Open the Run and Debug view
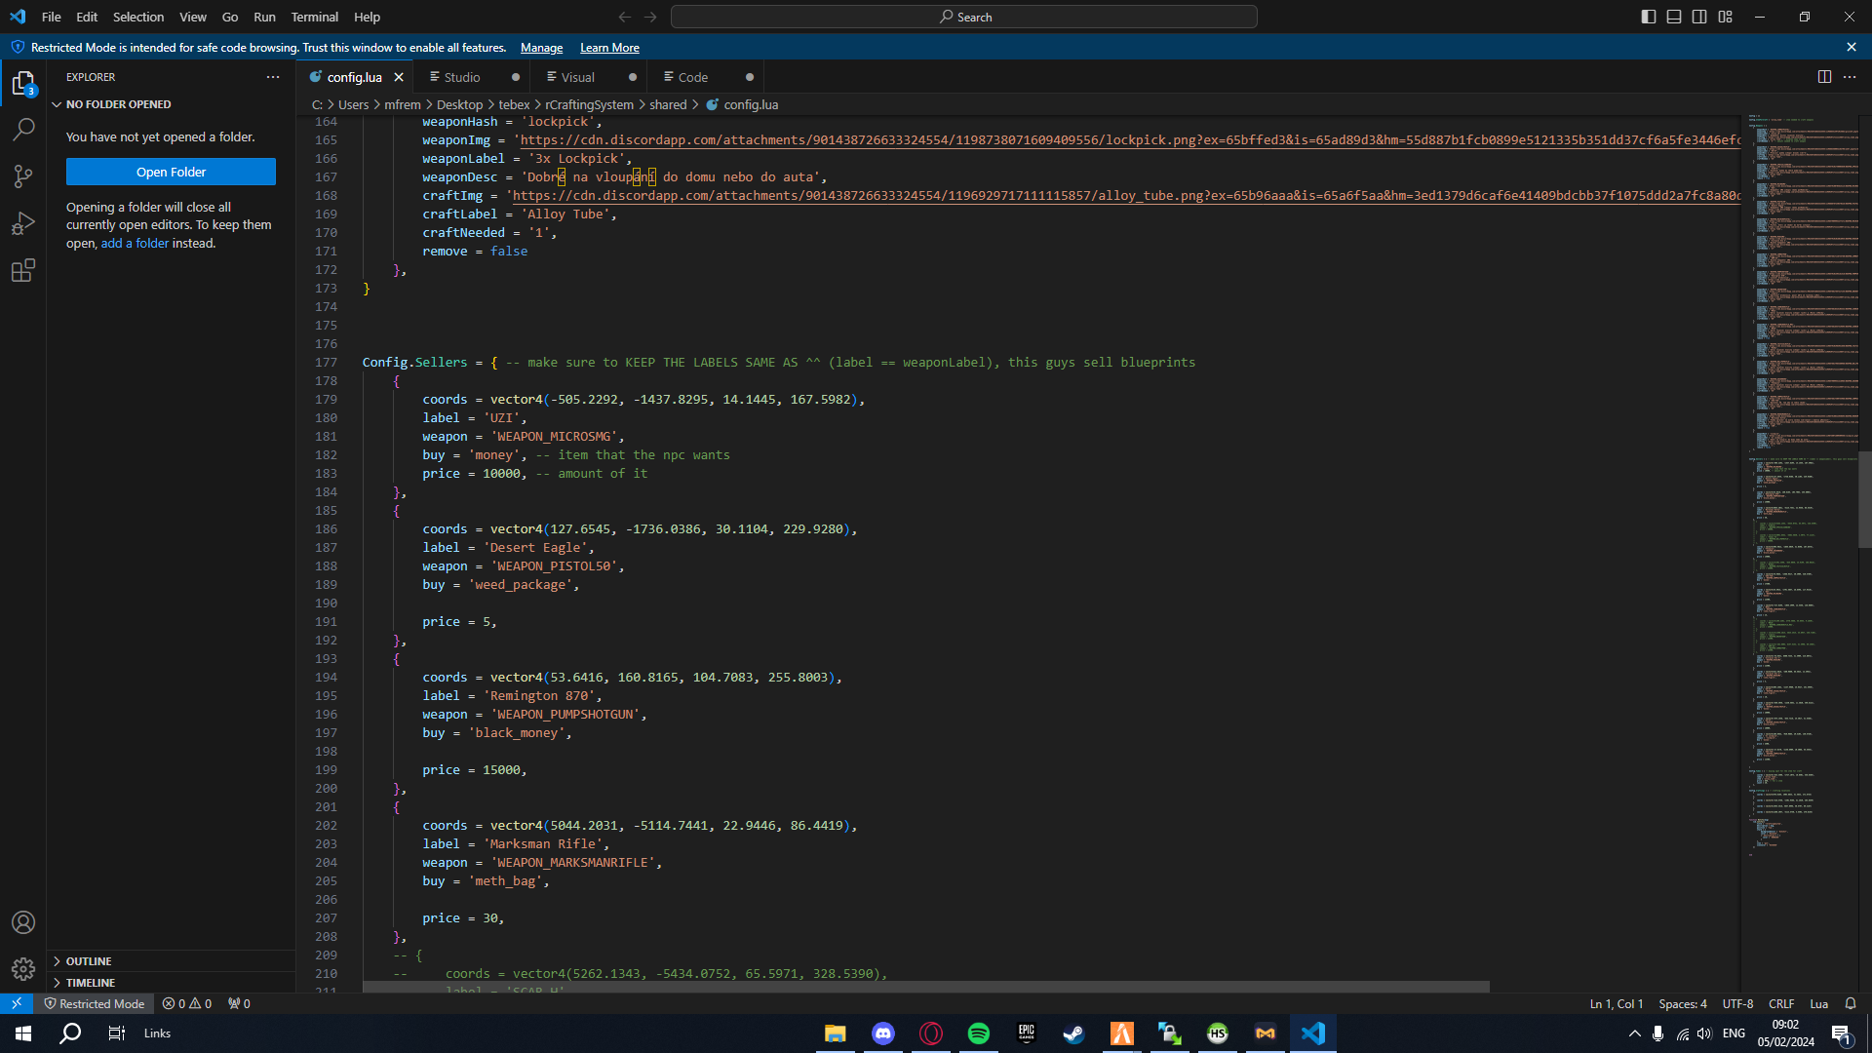 (23, 223)
